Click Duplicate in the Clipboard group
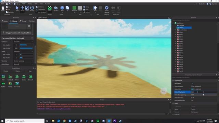 [x=10, y=12]
